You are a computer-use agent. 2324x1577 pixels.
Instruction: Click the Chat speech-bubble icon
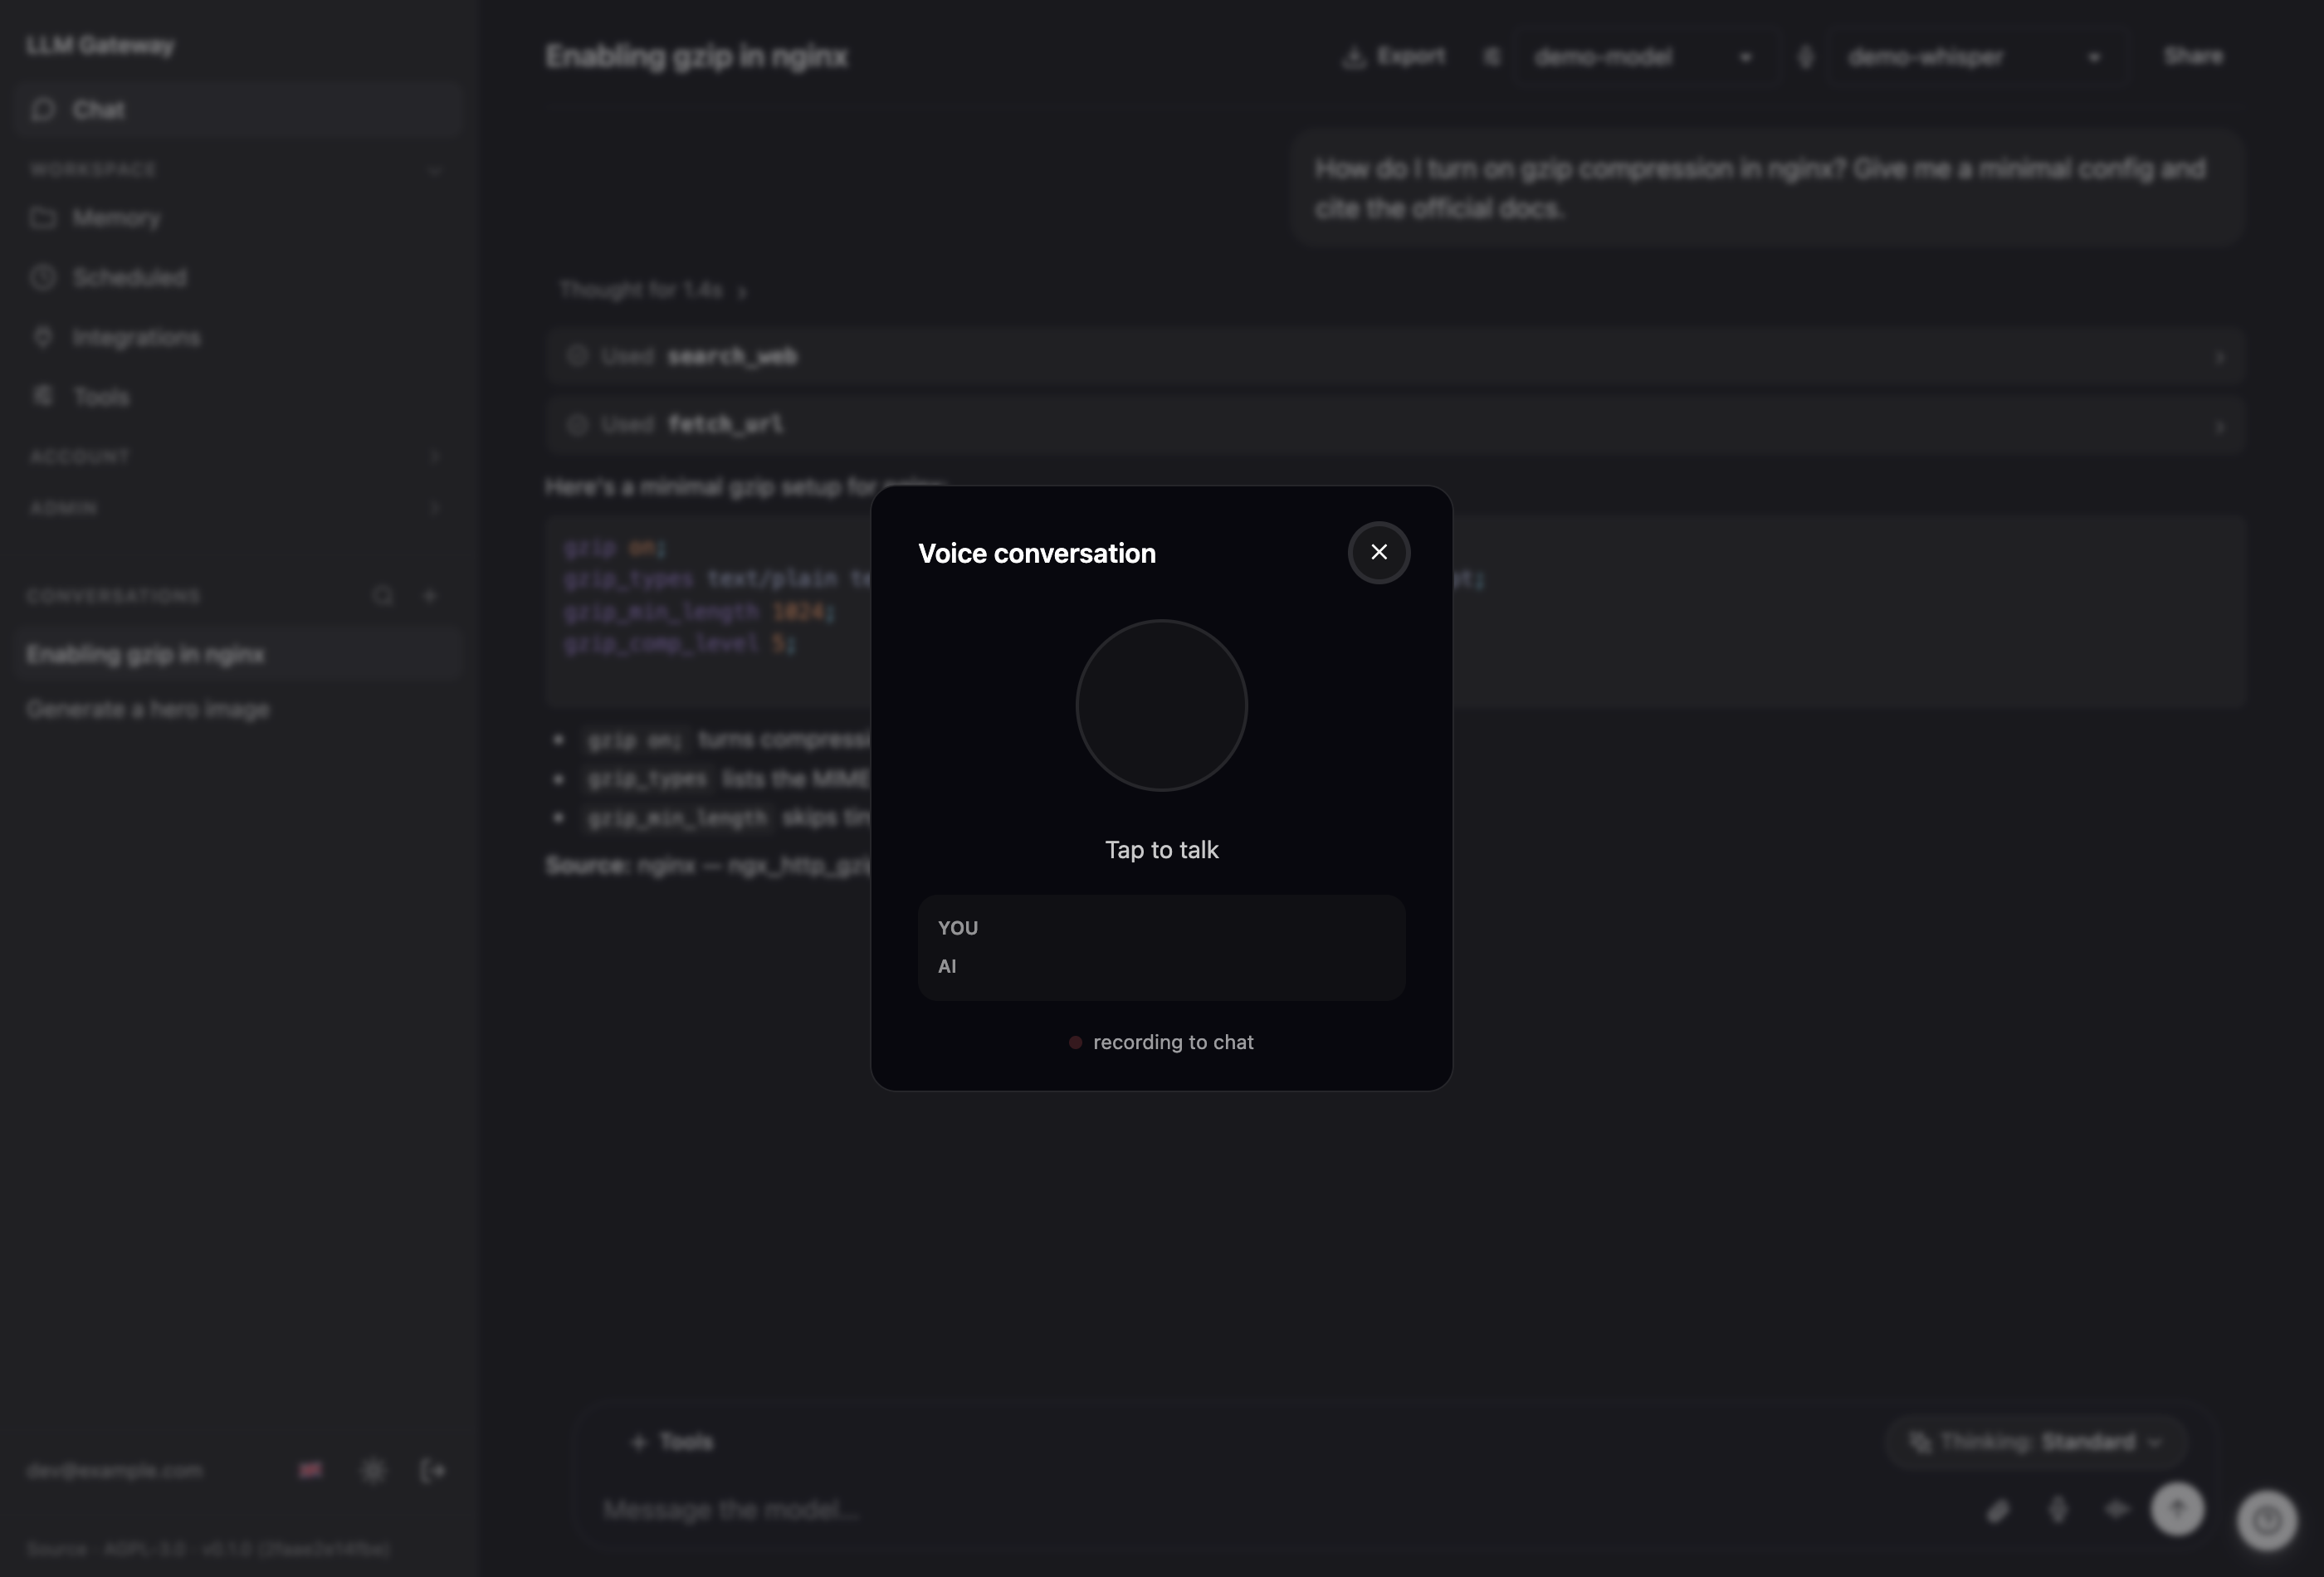click(43, 109)
